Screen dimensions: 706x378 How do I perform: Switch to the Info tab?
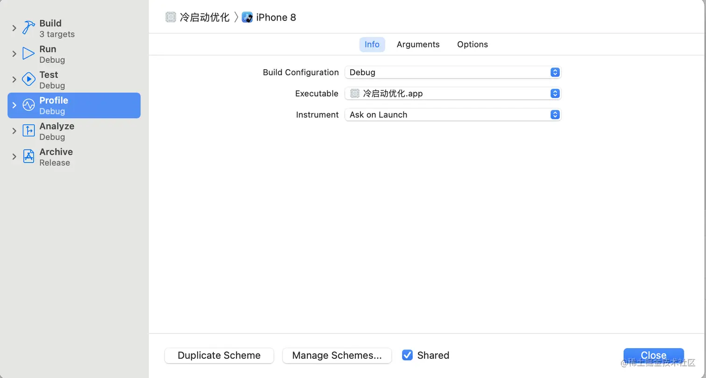[x=372, y=44]
